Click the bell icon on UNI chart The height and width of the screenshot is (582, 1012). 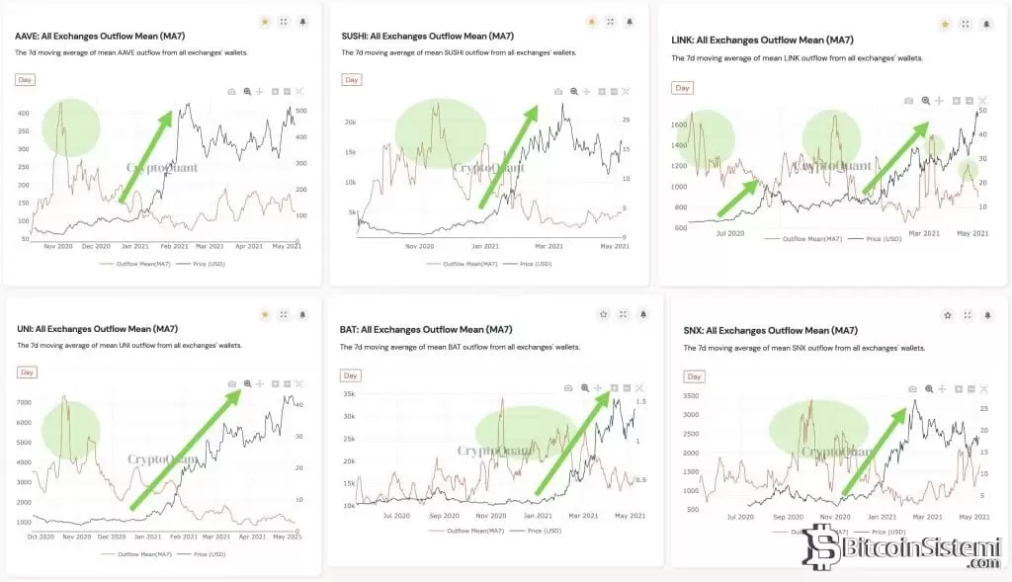click(x=302, y=314)
